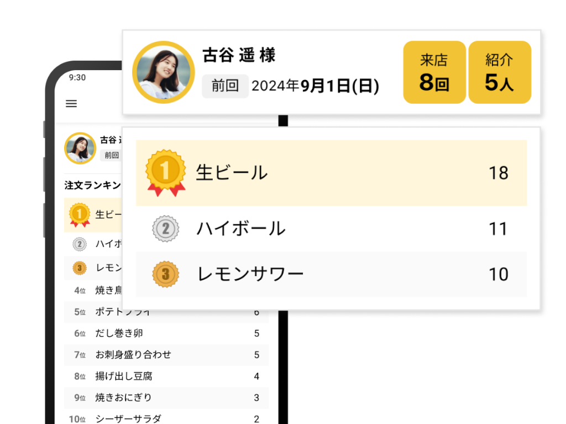Open the customer profile photo thumbnail

pos(163,71)
